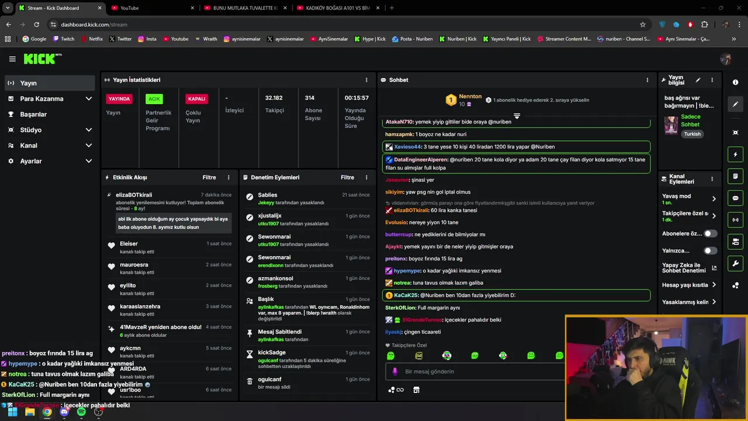Click the channel points dots icon in right rail
The image size is (748, 421).
tap(736, 285)
